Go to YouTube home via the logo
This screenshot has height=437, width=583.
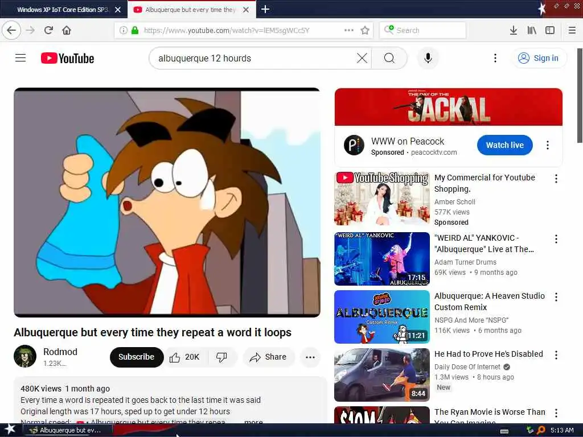point(67,59)
